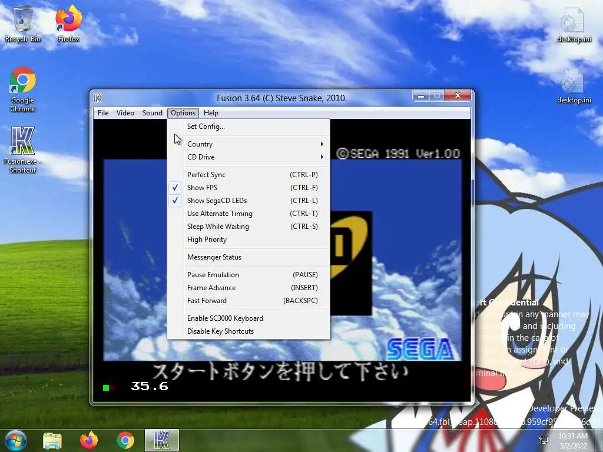Close the Fusion window

[458, 96]
